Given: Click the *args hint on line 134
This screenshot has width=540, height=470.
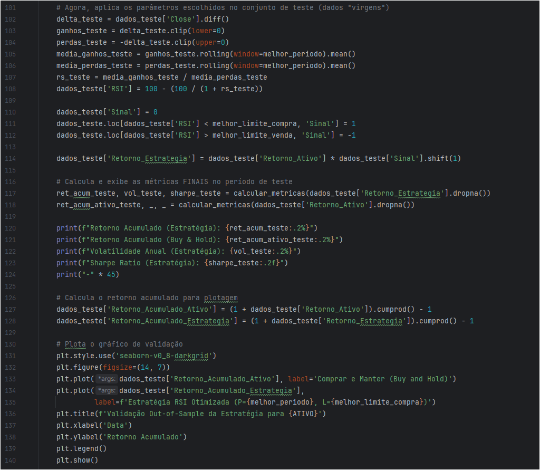Looking at the screenshot, I should point(107,390).
